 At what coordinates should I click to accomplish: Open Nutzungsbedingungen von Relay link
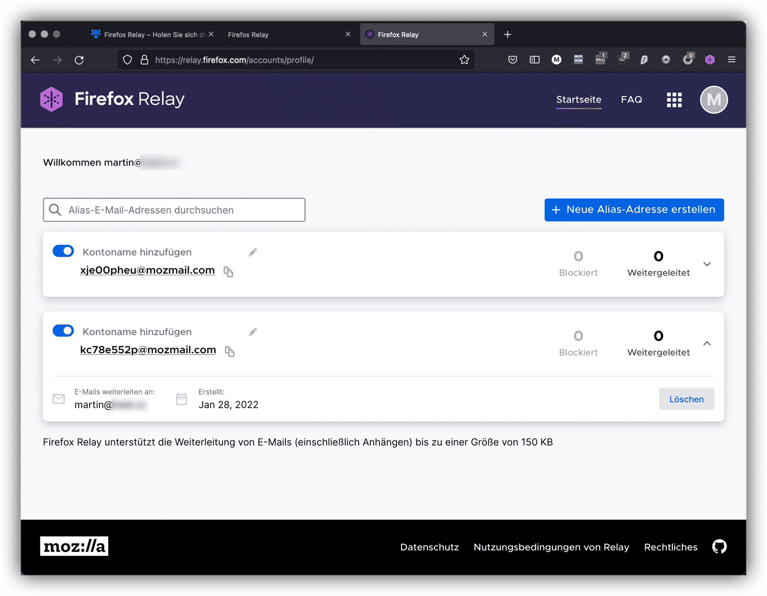551,547
